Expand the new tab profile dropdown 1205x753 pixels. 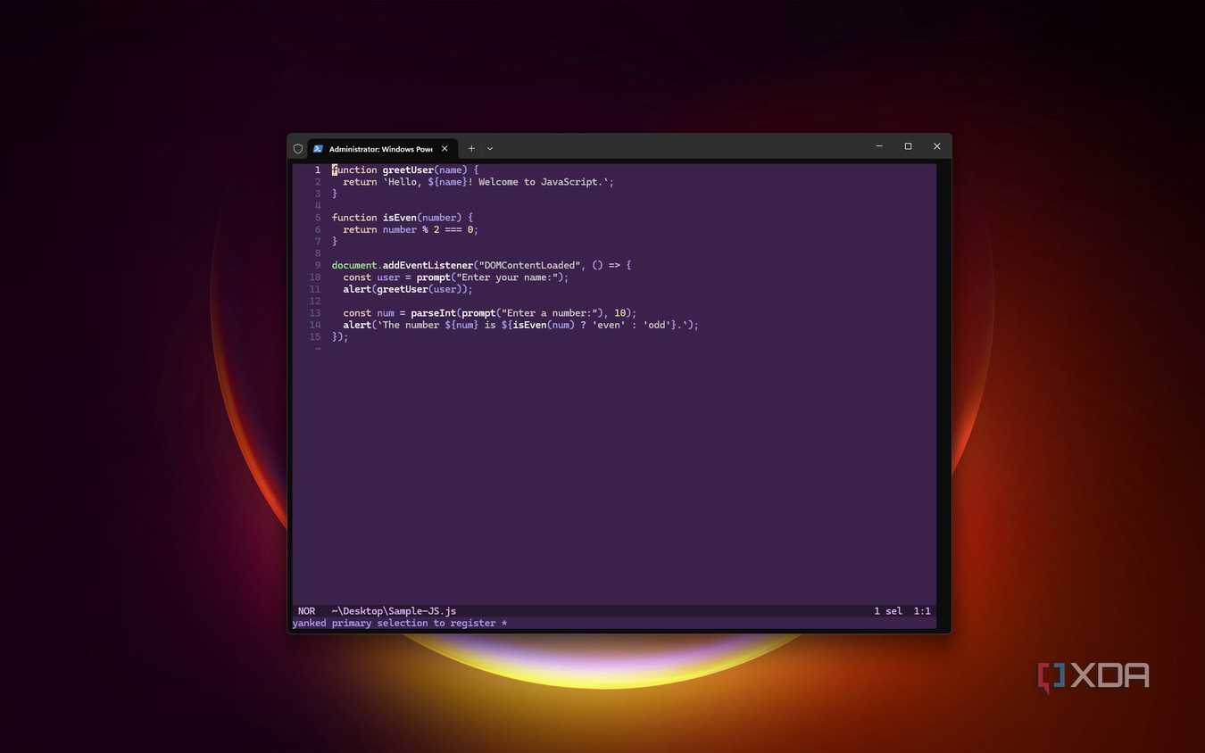(x=490, y=149)
